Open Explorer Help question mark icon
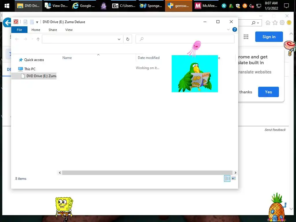This screenshot has width=296, height=222. tap(235, 29)
